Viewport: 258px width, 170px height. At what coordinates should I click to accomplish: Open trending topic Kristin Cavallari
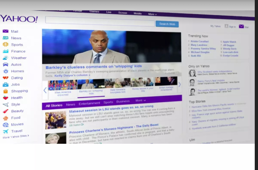pyautogui.click(x=200, y=42)
